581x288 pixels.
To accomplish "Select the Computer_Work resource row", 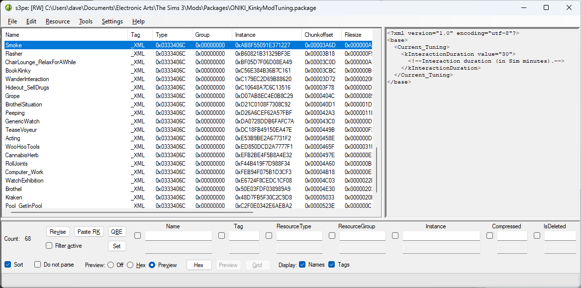I will [x=188, y=173].
